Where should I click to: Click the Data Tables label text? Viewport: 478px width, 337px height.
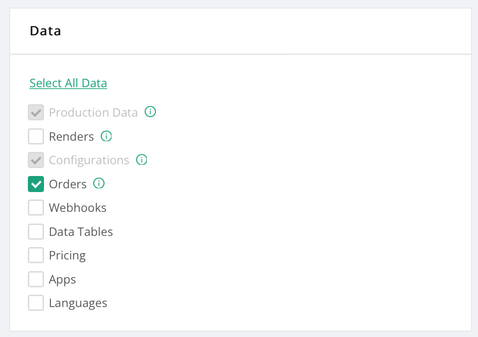tap(81, 232)
